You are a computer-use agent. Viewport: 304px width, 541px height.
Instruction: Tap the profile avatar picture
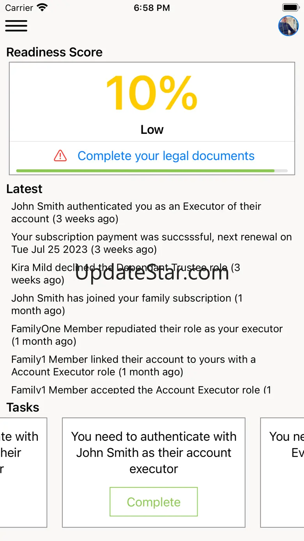pos(288,26)
